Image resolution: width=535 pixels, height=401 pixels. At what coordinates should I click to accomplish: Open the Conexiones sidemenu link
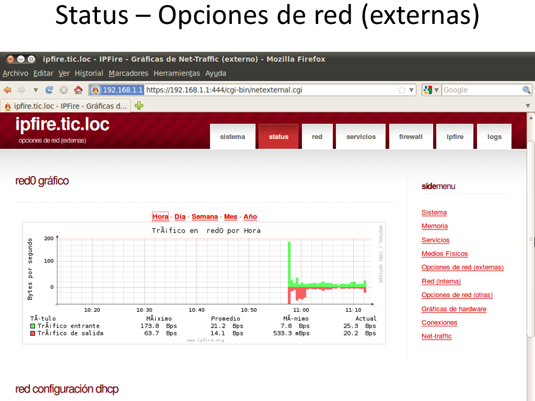[439, 322]
